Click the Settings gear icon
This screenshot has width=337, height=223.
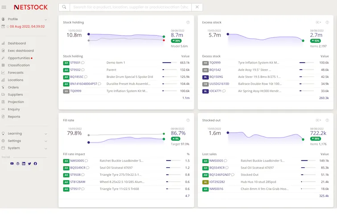click(3, 141)
